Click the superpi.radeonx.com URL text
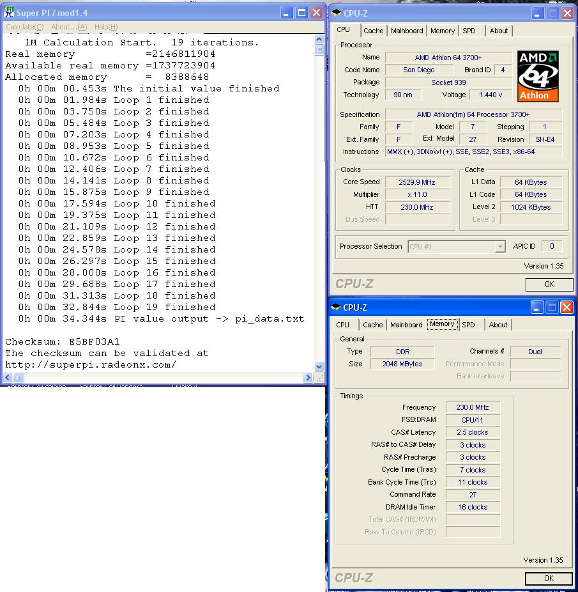 pyautogui.click(x=91, y=364)
